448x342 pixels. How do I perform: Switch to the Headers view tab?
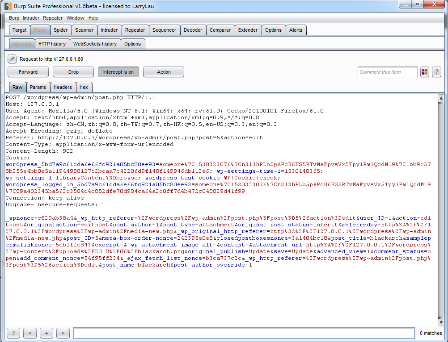63,87
